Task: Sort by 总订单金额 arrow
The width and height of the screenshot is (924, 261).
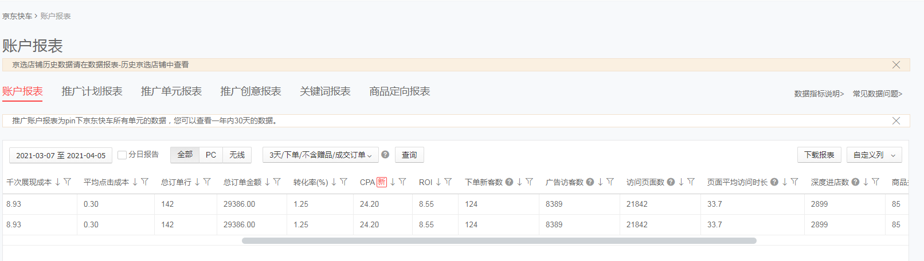Action: click(267, 182)
